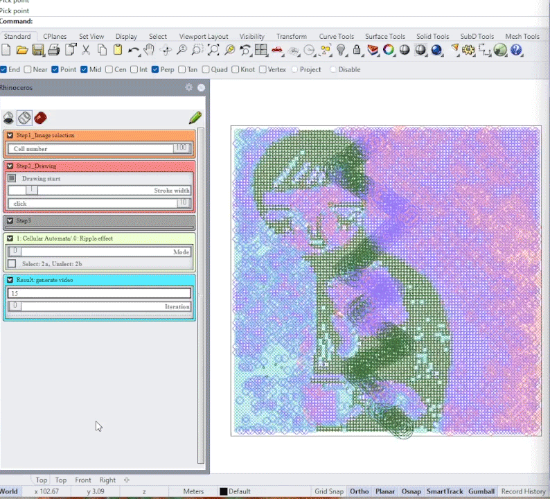Collapse the Result: generate video group
The height and width of the screenshot is (499, 550).
(10, 280)
